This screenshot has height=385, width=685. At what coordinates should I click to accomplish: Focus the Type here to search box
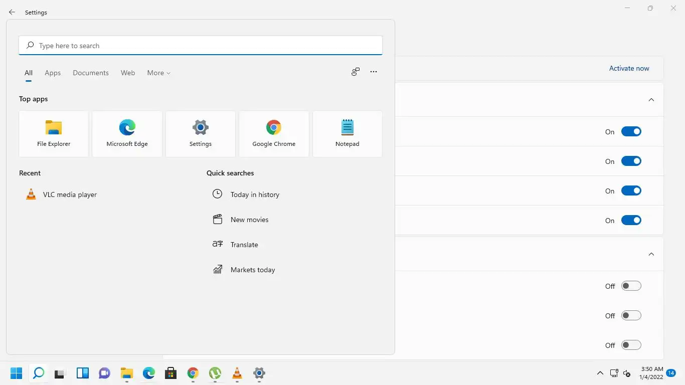click(x=201, y=45)
